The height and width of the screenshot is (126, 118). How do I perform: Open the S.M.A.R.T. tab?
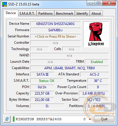(27, 14)
